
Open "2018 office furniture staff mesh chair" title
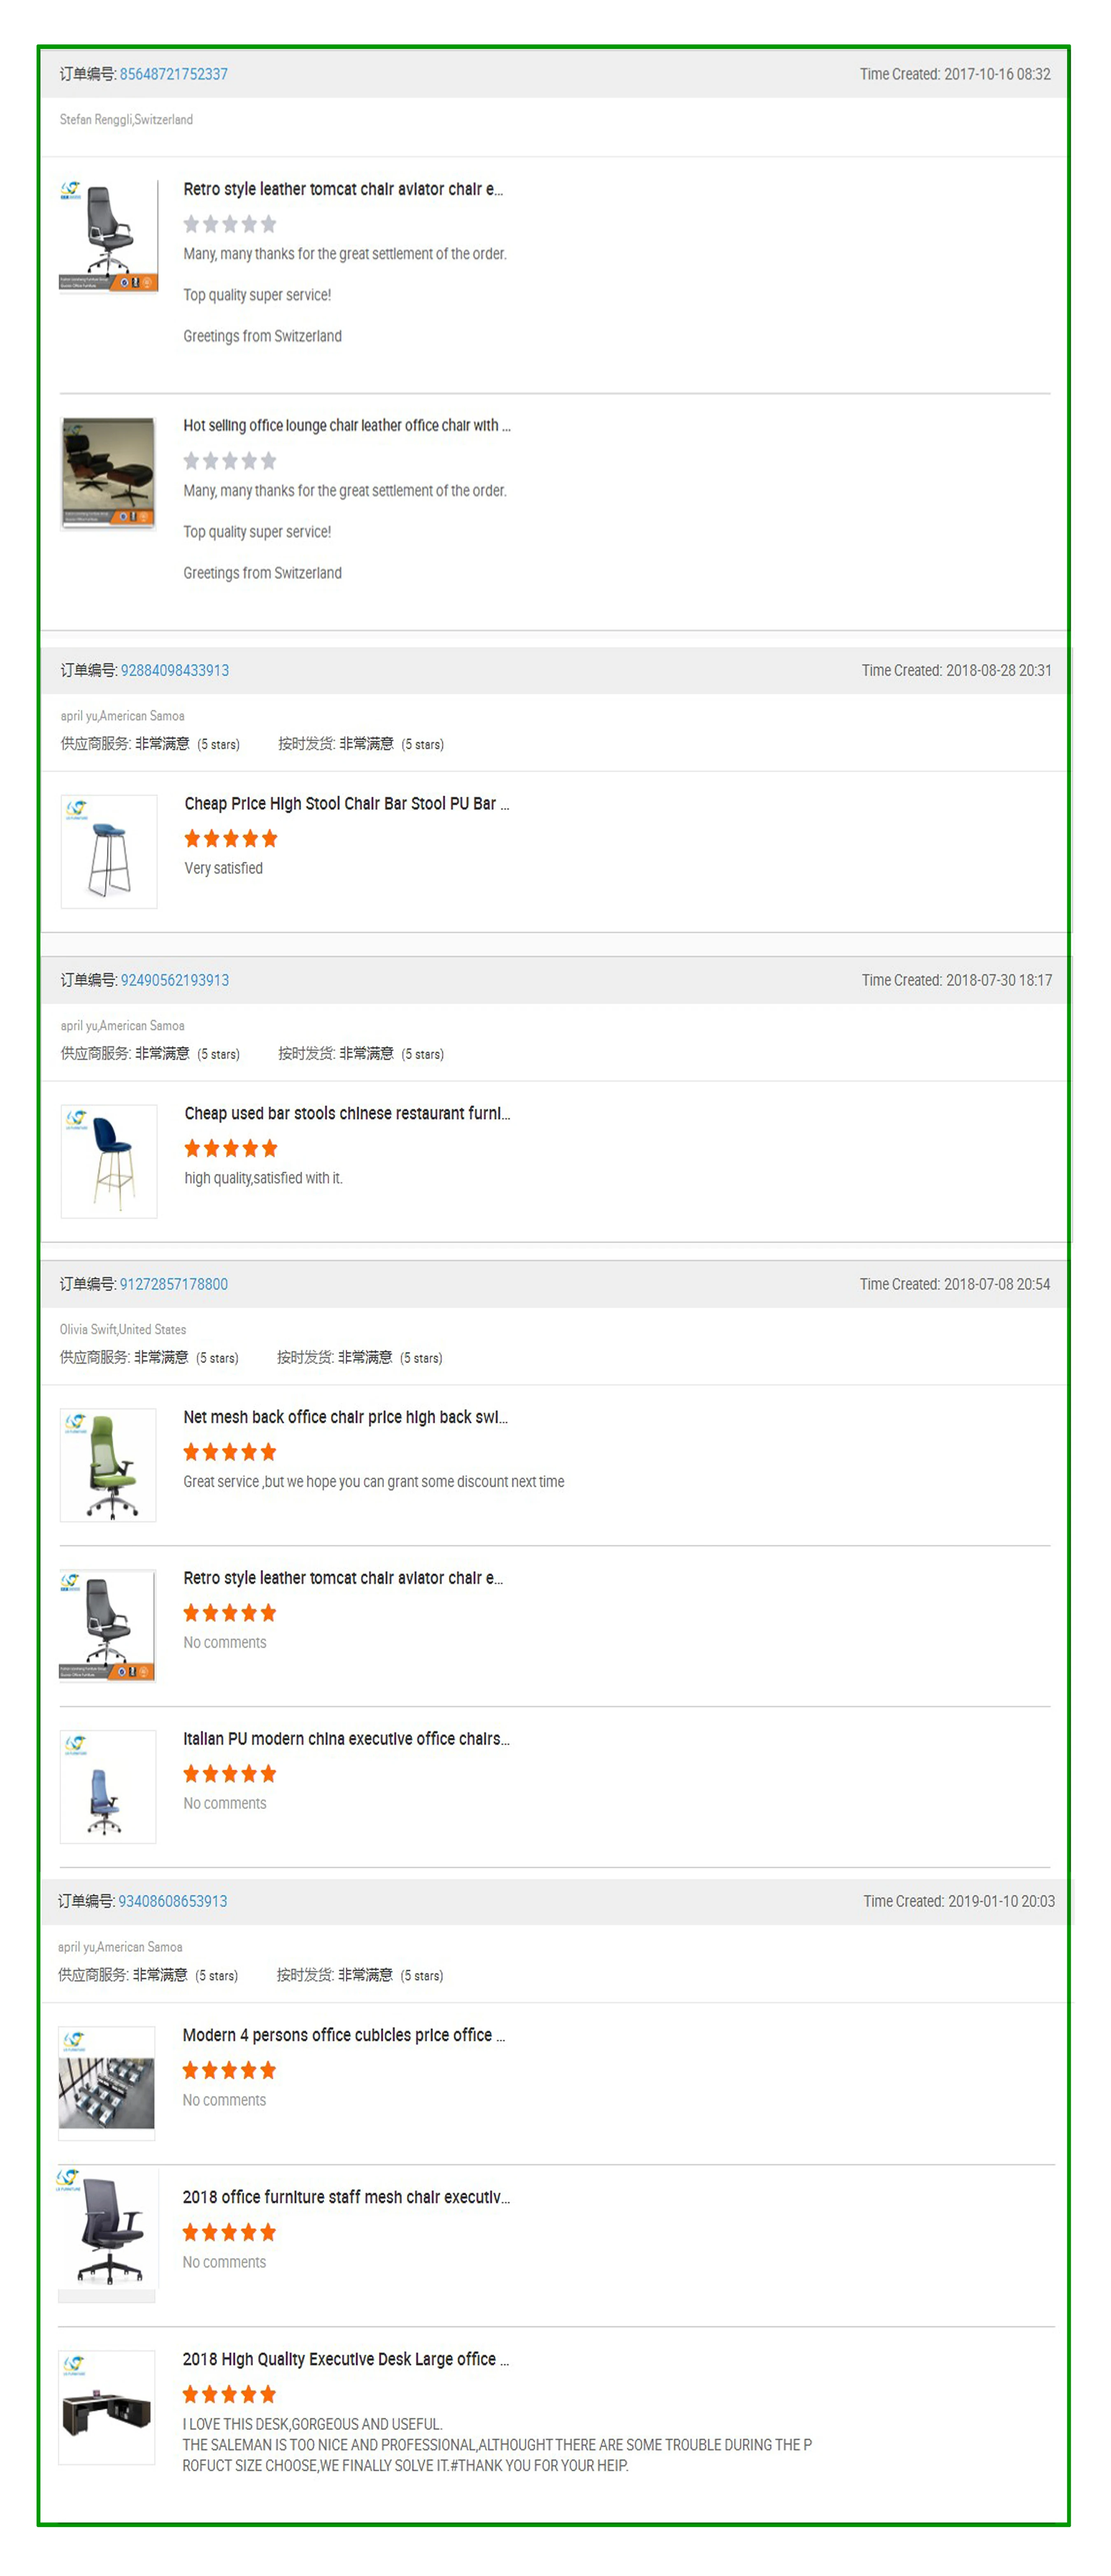(x=346, y=2197)
